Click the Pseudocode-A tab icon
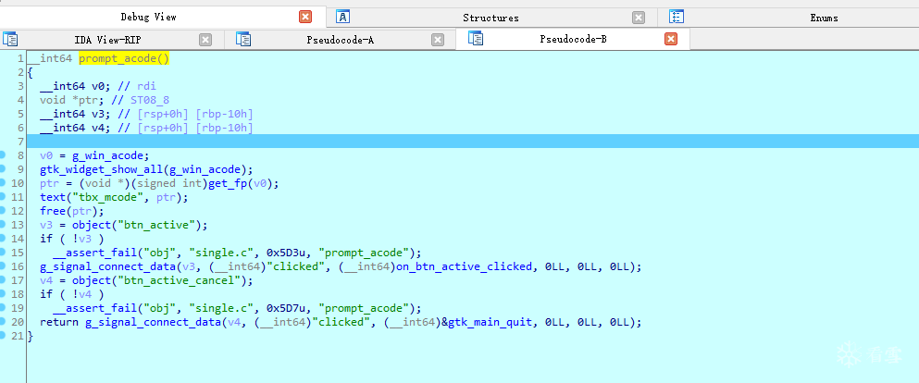Image resolution: width=919 pixels, height=383 pixels. coord(243,39)
